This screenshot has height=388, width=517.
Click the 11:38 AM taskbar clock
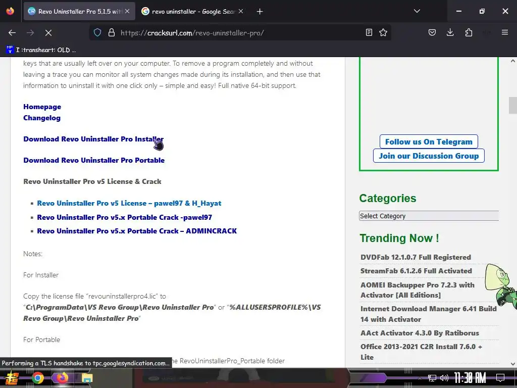pos(470,378)
